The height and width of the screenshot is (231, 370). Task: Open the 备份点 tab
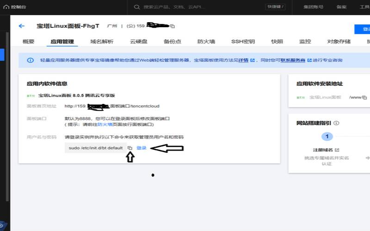(172, 42)
